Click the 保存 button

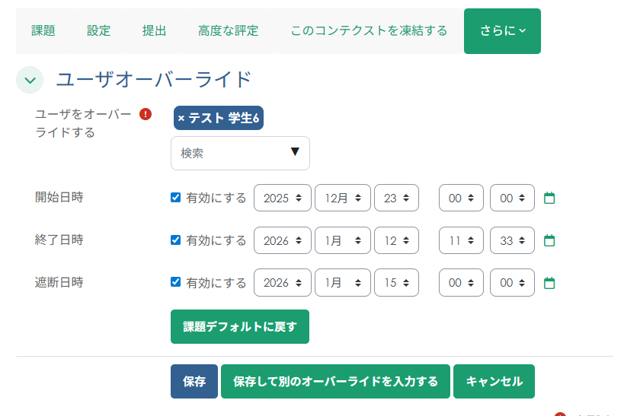(x=194, y=382)
